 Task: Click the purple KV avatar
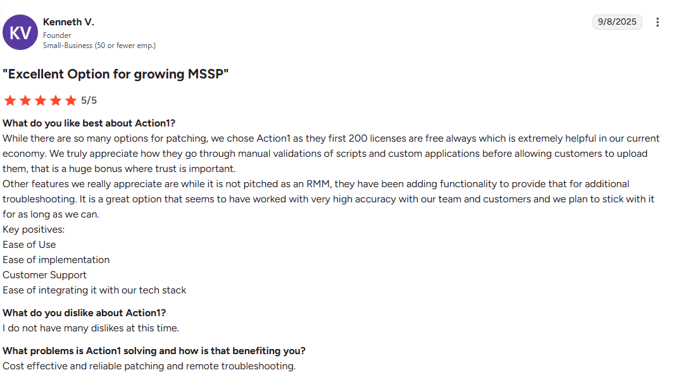tap(20, 32)
